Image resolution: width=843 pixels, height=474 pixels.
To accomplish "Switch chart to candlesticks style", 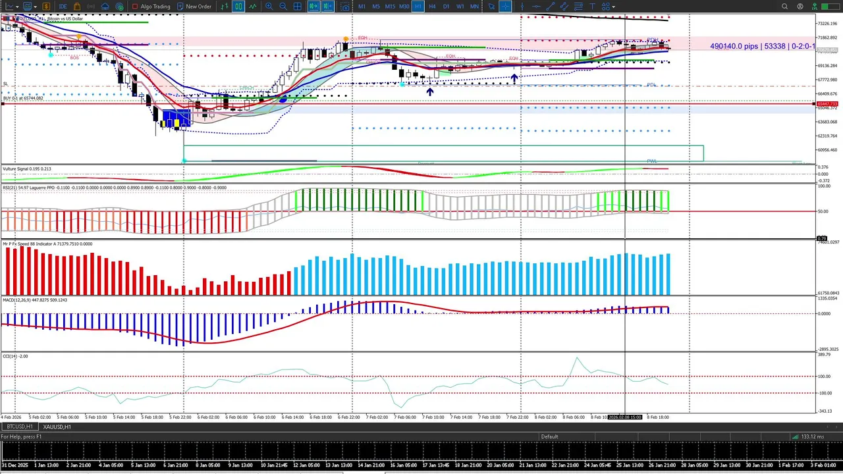I will point(238,7).
